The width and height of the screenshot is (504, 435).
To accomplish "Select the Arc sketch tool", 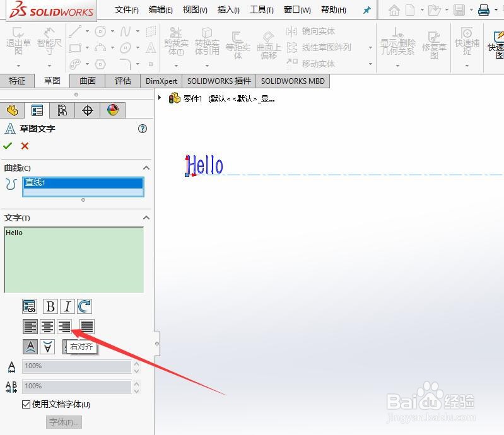I will 100,48.
